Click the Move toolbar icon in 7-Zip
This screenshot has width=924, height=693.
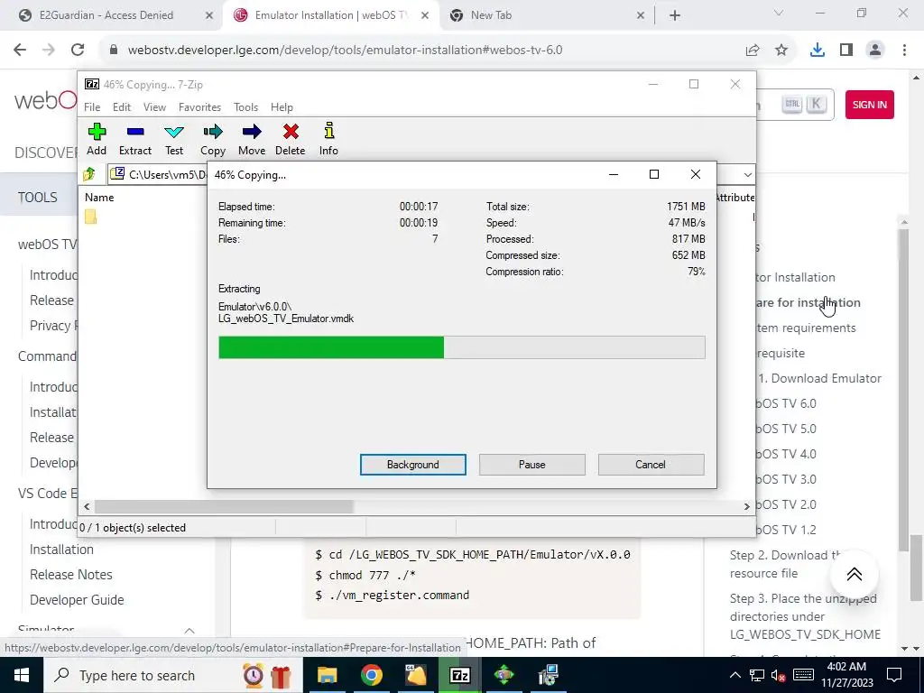(x=252, y=139)
